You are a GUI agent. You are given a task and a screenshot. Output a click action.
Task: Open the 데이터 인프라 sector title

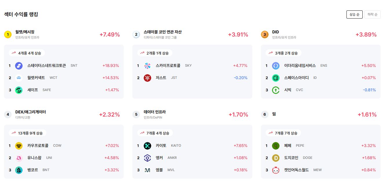155,112
